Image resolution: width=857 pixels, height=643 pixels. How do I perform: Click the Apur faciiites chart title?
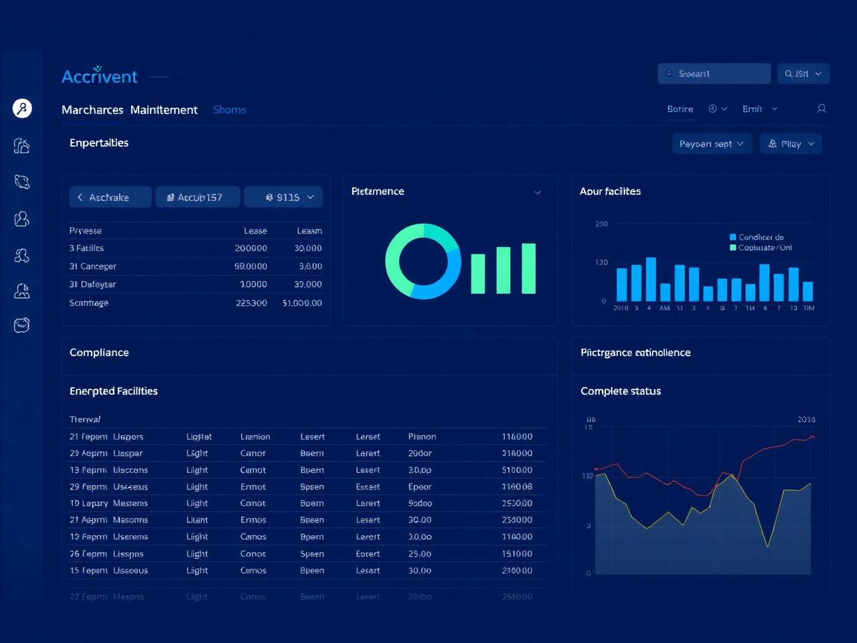pyautogui.click(x=610, y=192)
